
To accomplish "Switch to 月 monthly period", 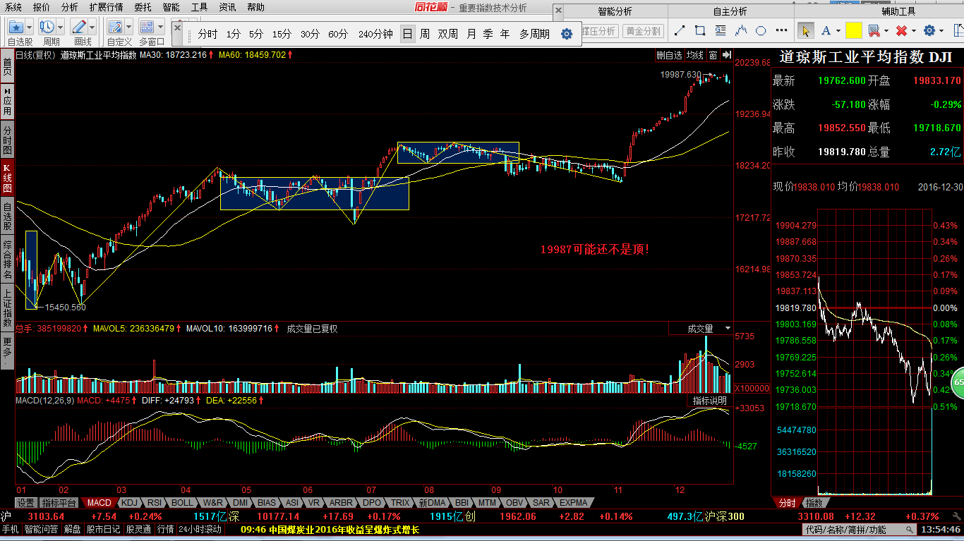I will [471, 34].
